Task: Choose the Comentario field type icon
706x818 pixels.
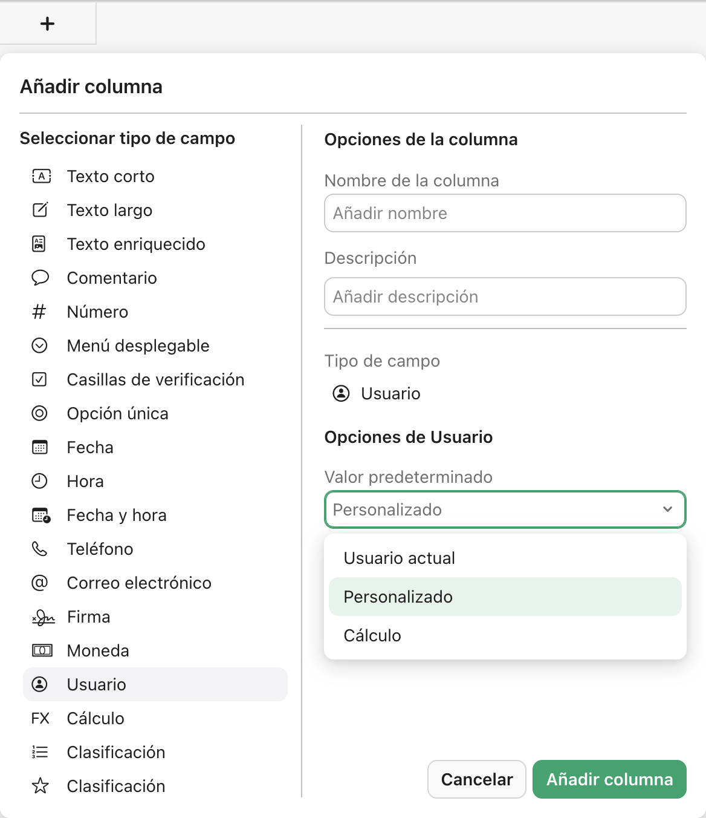Action: pos(40,278)
